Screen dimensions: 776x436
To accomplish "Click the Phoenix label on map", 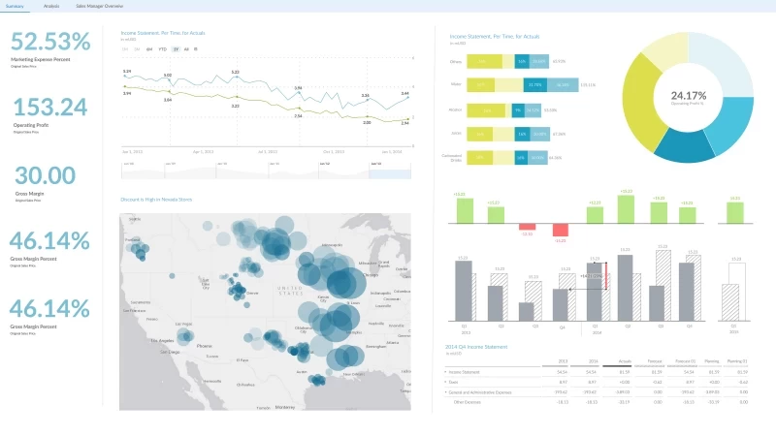I will (205, 346).
